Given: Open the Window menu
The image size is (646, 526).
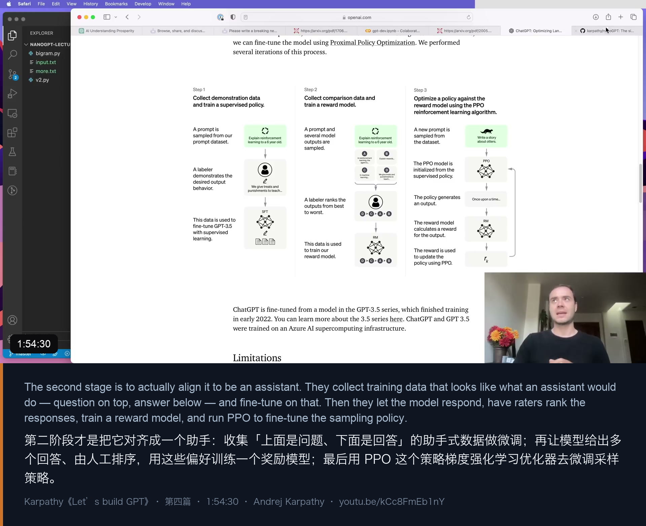Looking at the screenshot, I should pos(166,4).
